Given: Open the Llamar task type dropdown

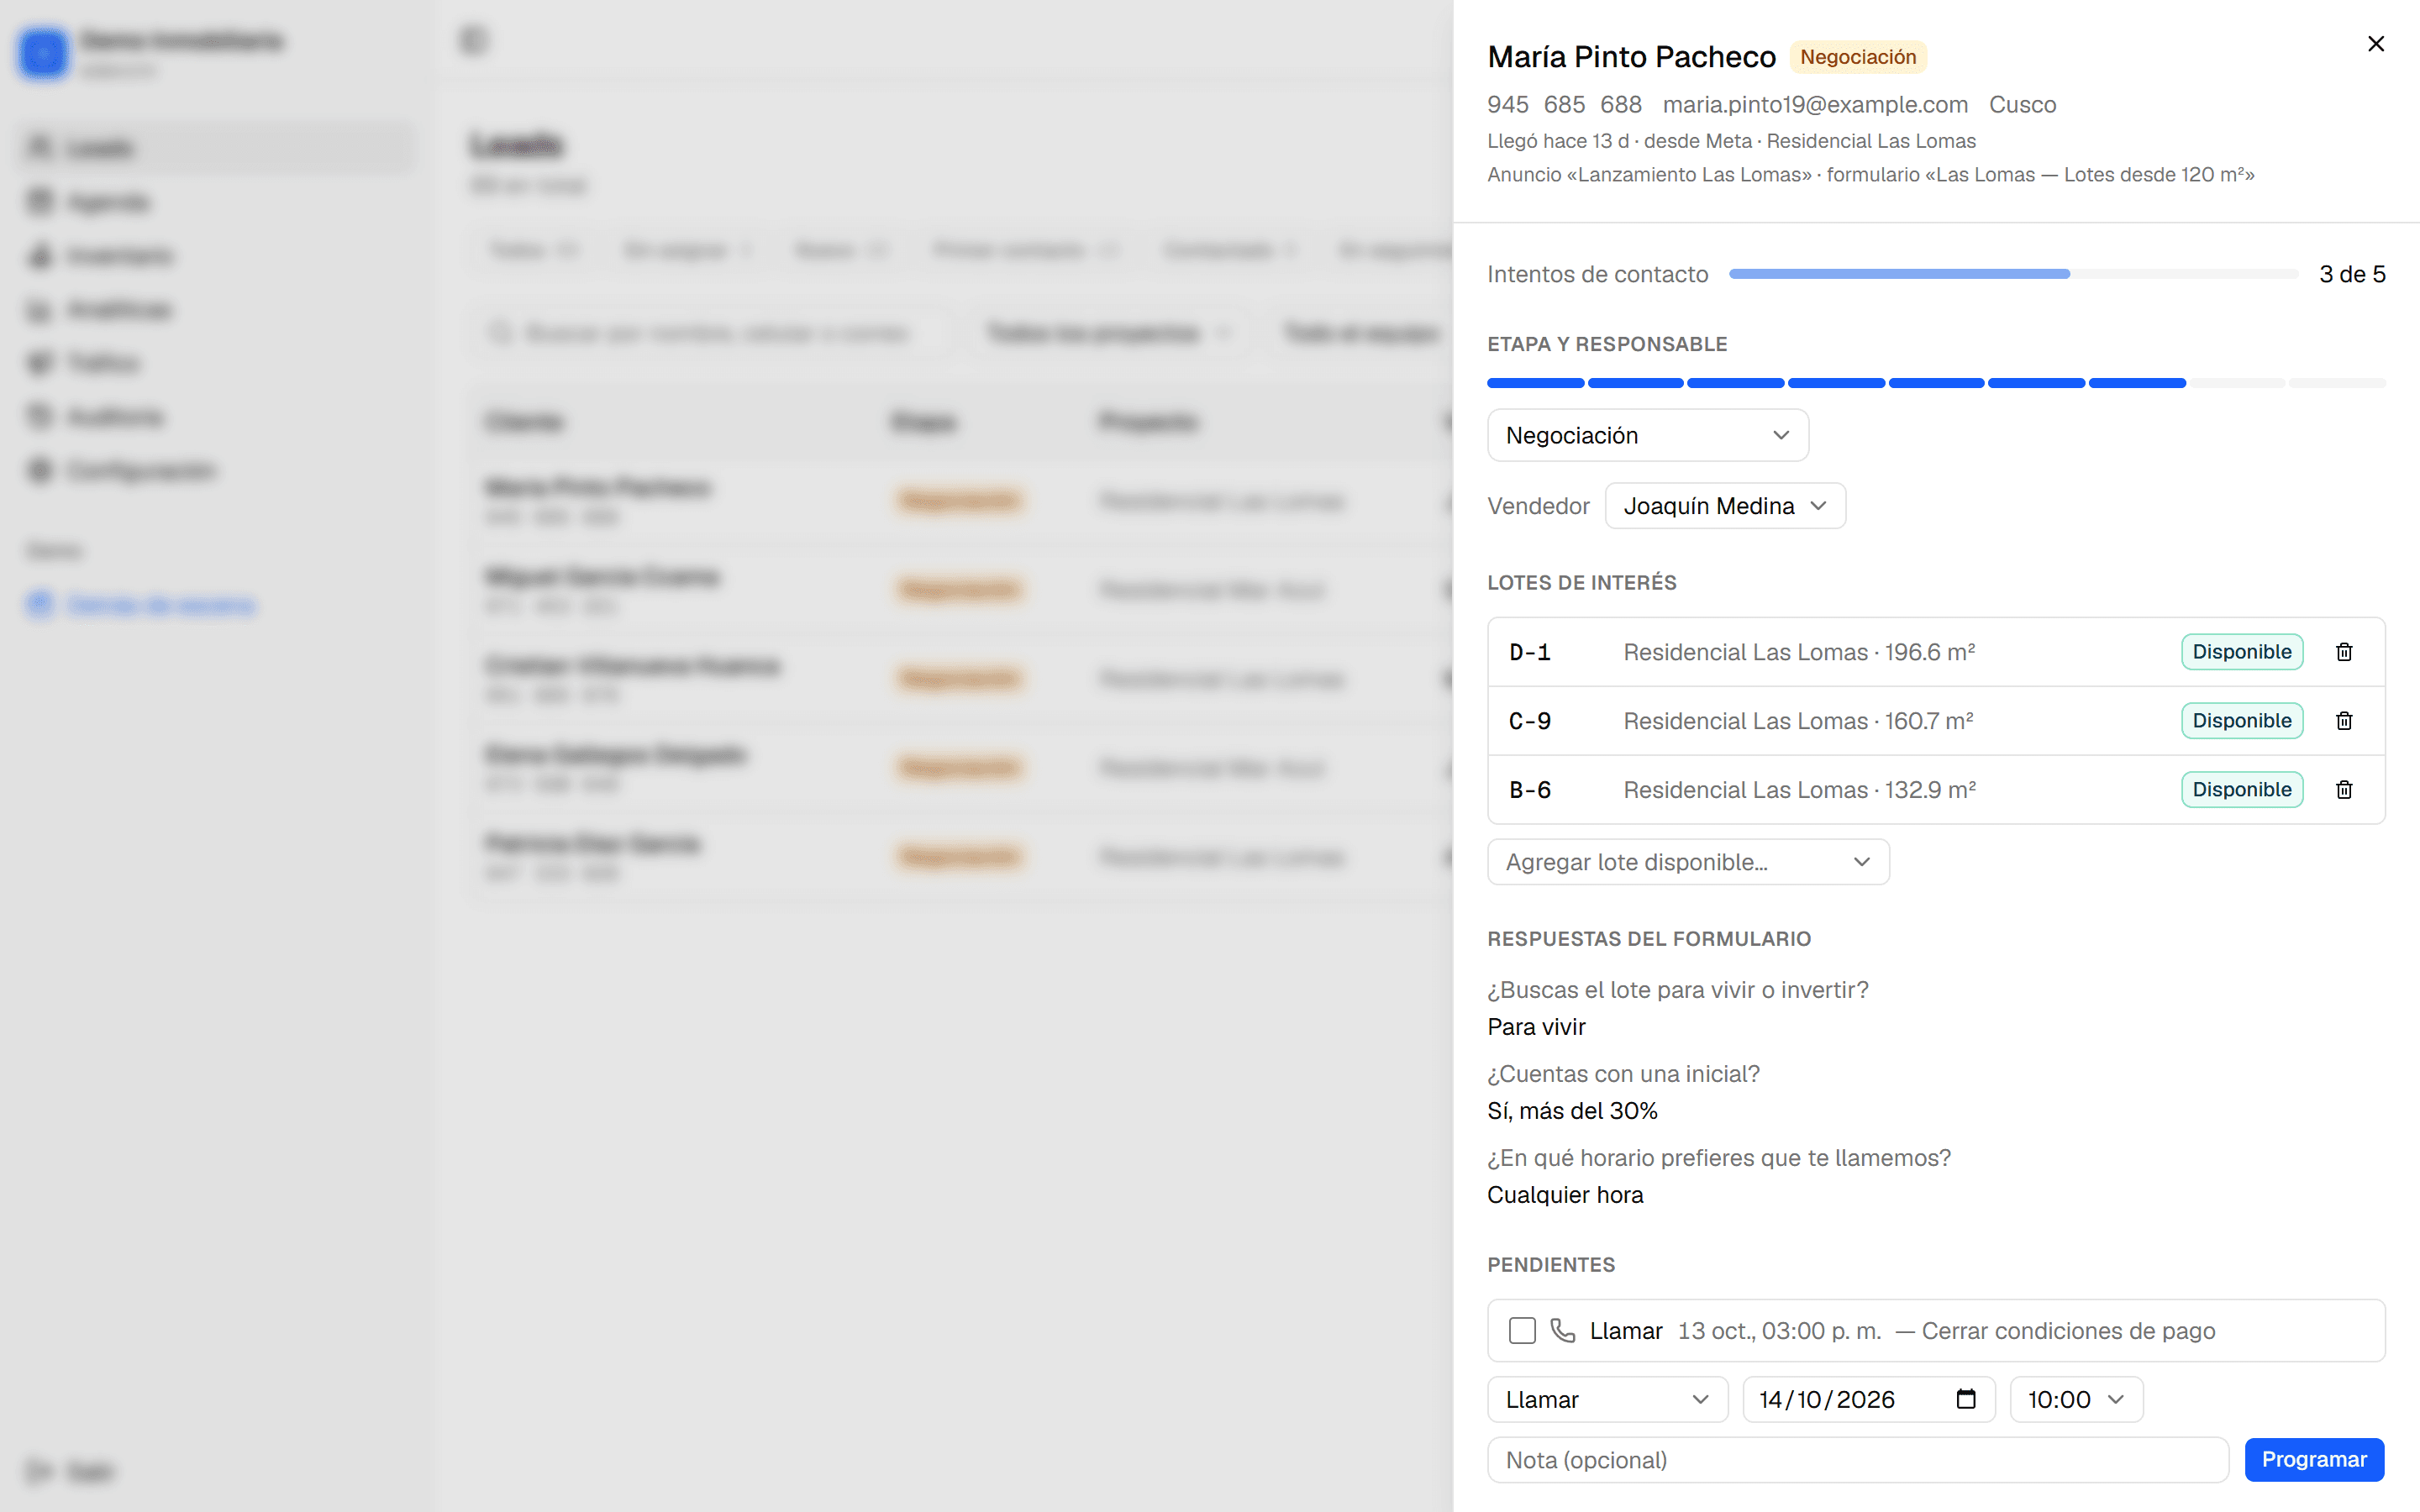Looking at the screenshot, I should pyautogui.click(x=1607, y=1399).
